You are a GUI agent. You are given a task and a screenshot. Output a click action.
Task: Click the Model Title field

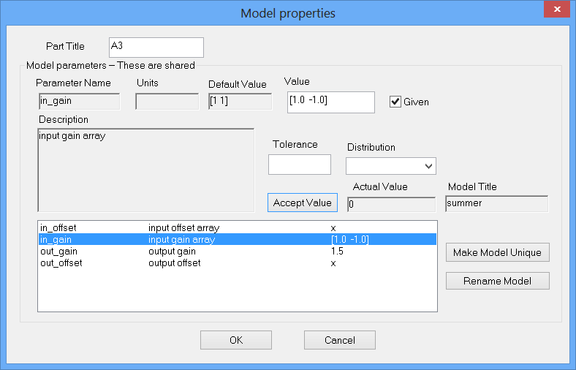(x=496, y=203)
